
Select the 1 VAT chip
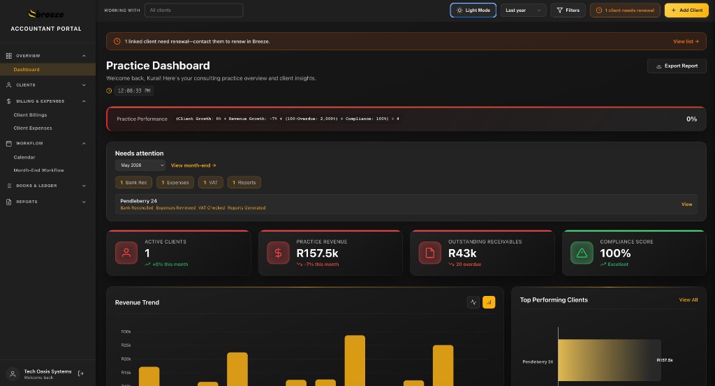[211, 182]
